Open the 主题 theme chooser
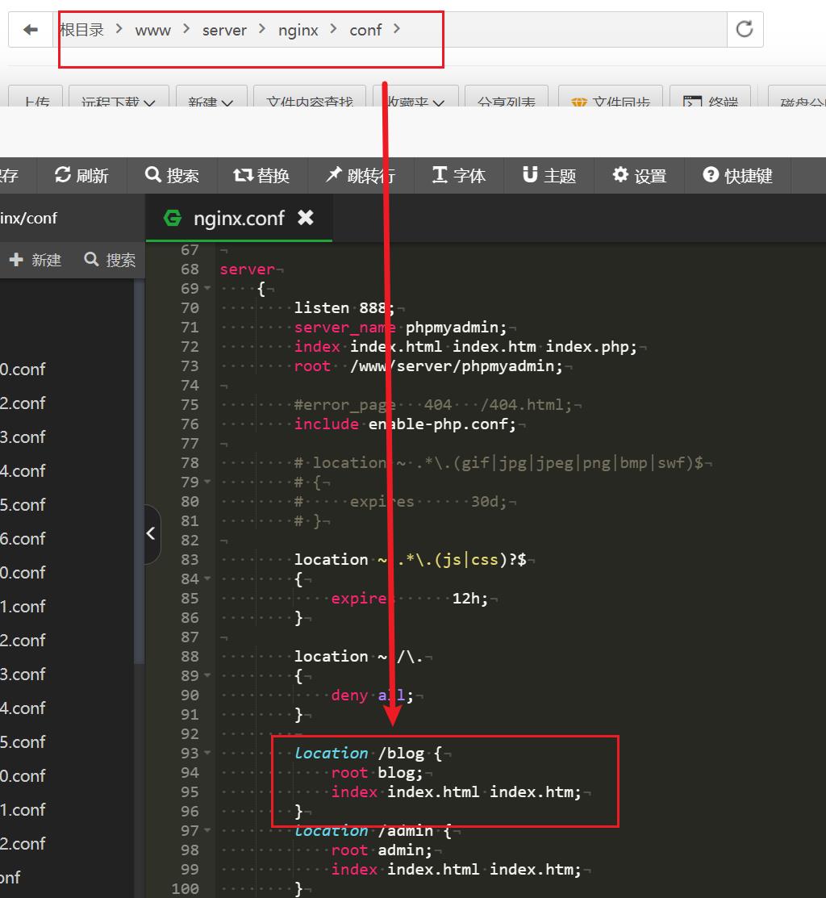The width and height of the screenshot is (826, 898). coord(549,175)
